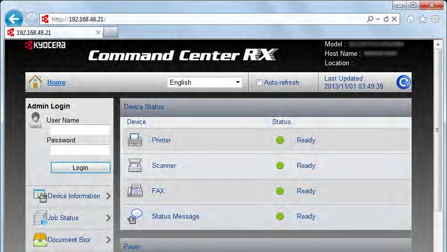
Task: Reload the page with the address bar refresh icon
Action: (386, 19)
